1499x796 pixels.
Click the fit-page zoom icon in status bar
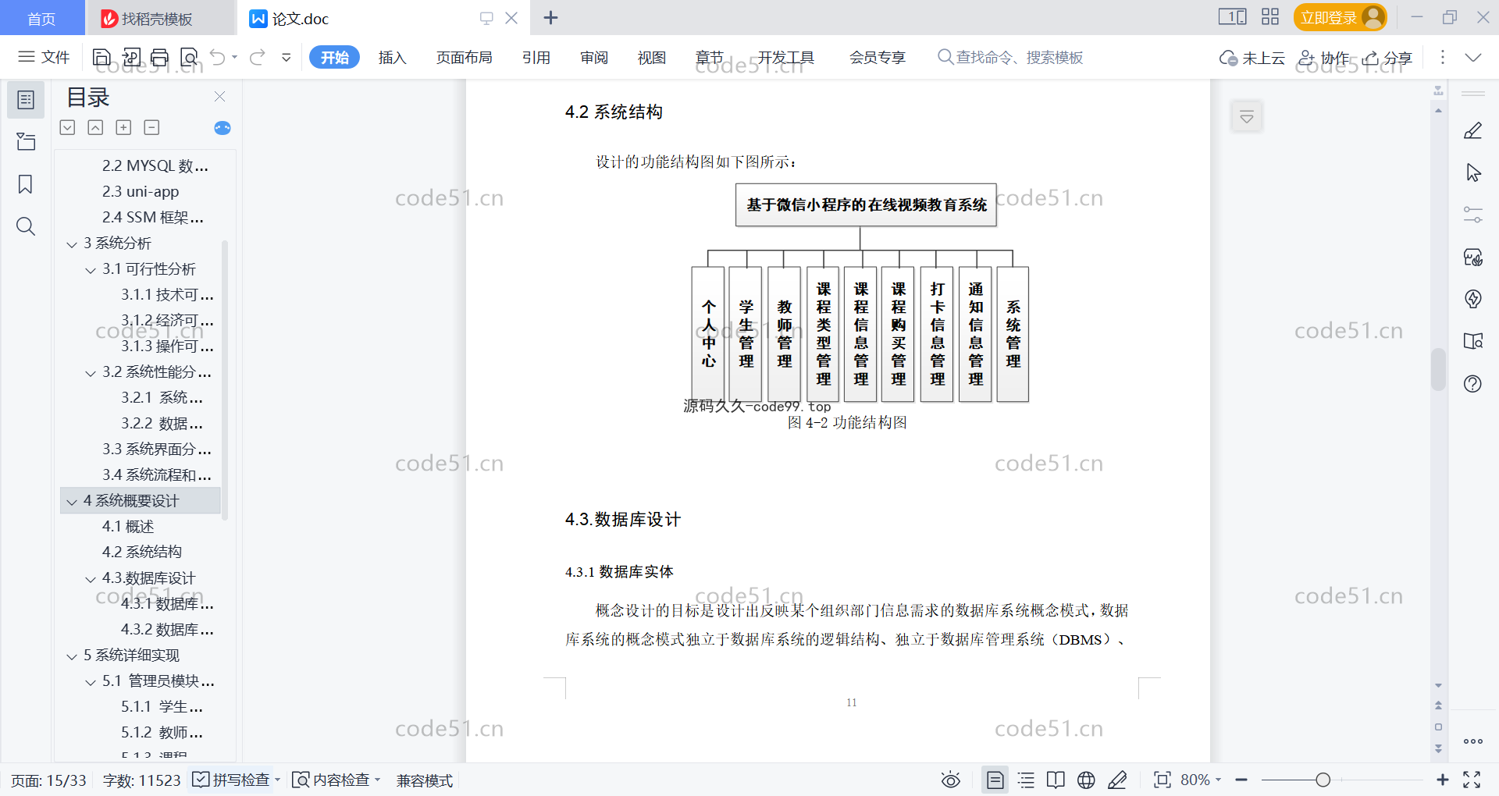(1162, 780)
